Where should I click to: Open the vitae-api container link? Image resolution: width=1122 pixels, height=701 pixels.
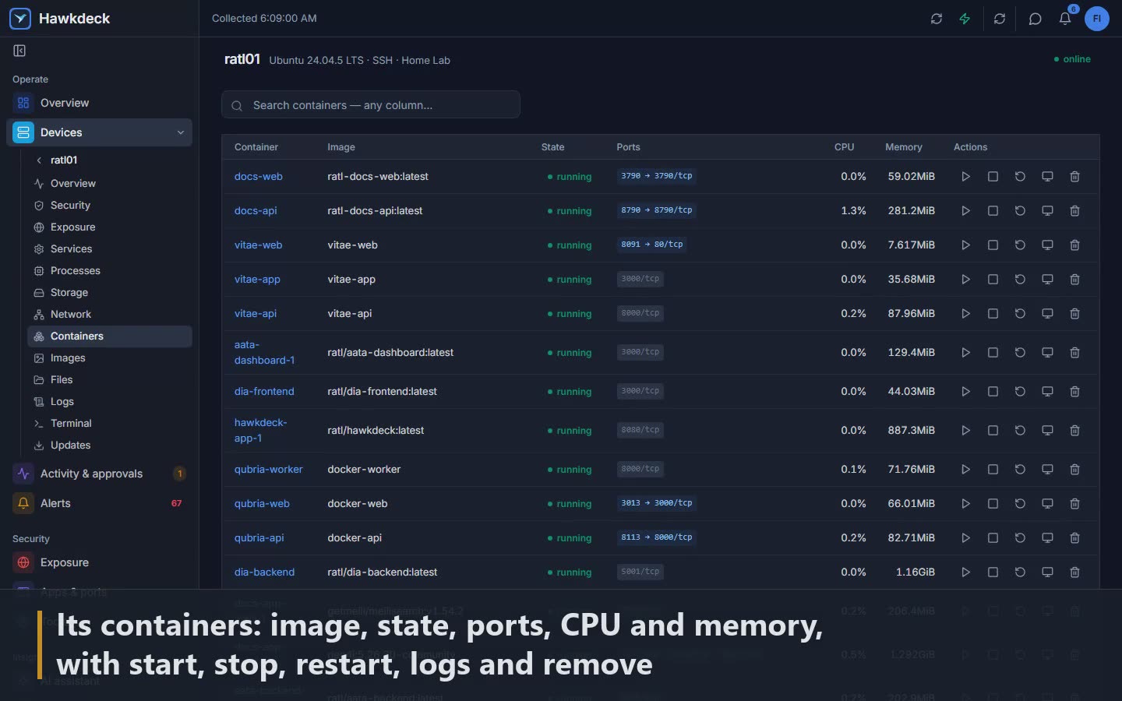[x=256, y=314]
